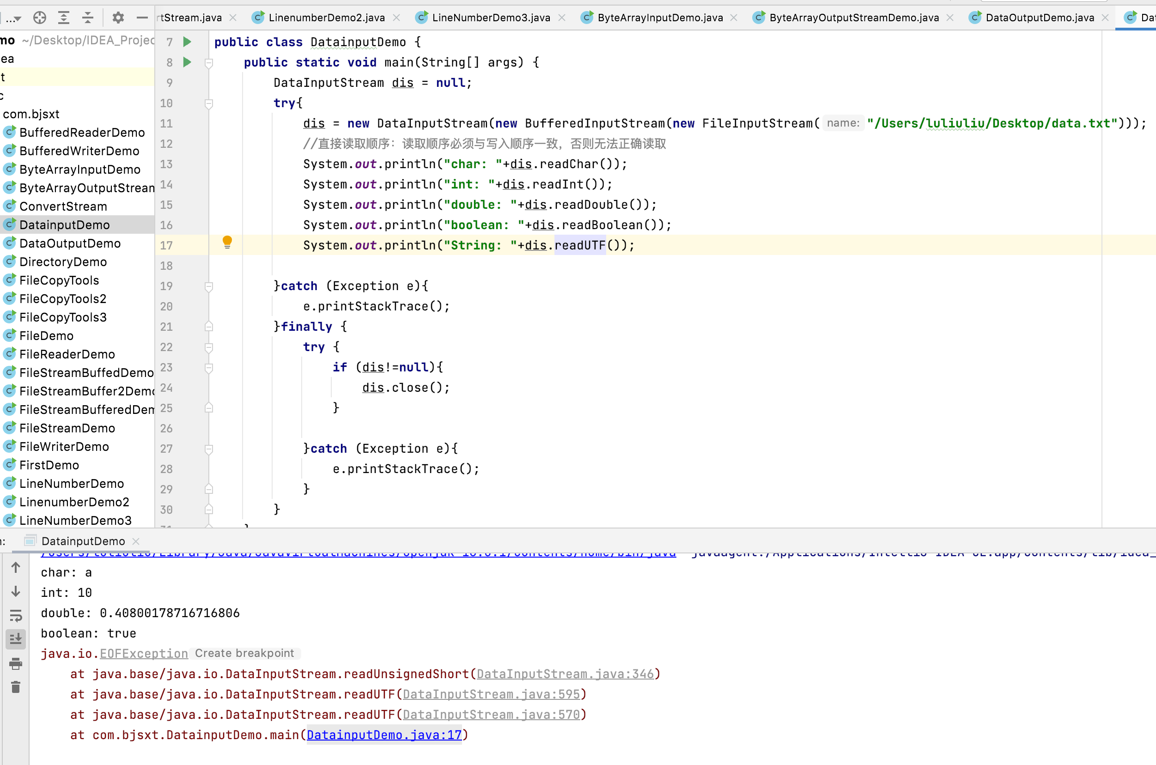Switch to LineNumberDemo3.java editor tab
This screenshot has height=765, width=1156.
(x=491, y=18)
